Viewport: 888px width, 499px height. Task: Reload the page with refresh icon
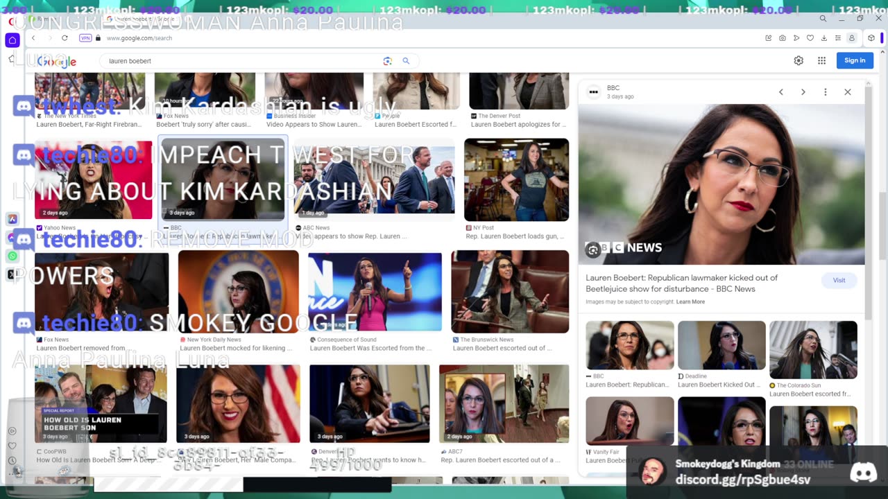coord(65,38)
